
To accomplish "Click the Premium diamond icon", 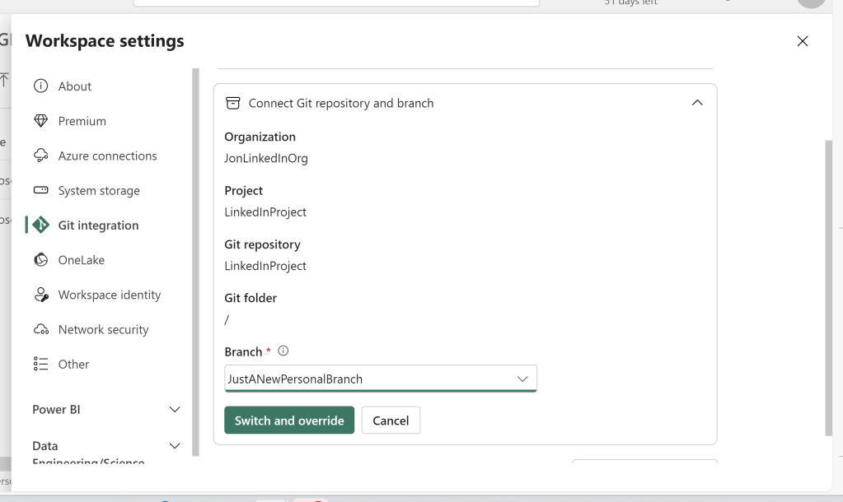I will coord(40,121).
